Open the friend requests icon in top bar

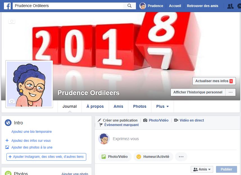point(230,6)
